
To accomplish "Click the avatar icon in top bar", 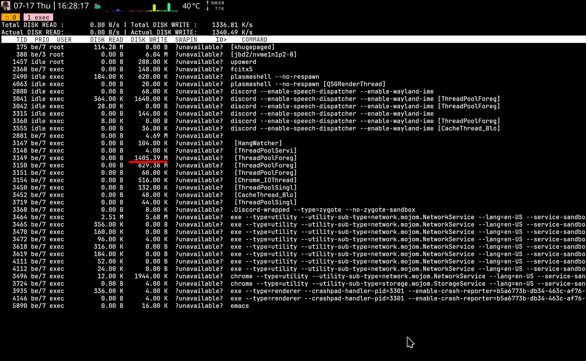I will [6, 6].
